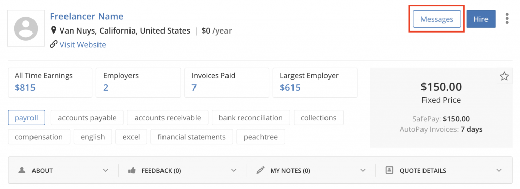Select the bank reconciliation skill tag

pos(251,118)
